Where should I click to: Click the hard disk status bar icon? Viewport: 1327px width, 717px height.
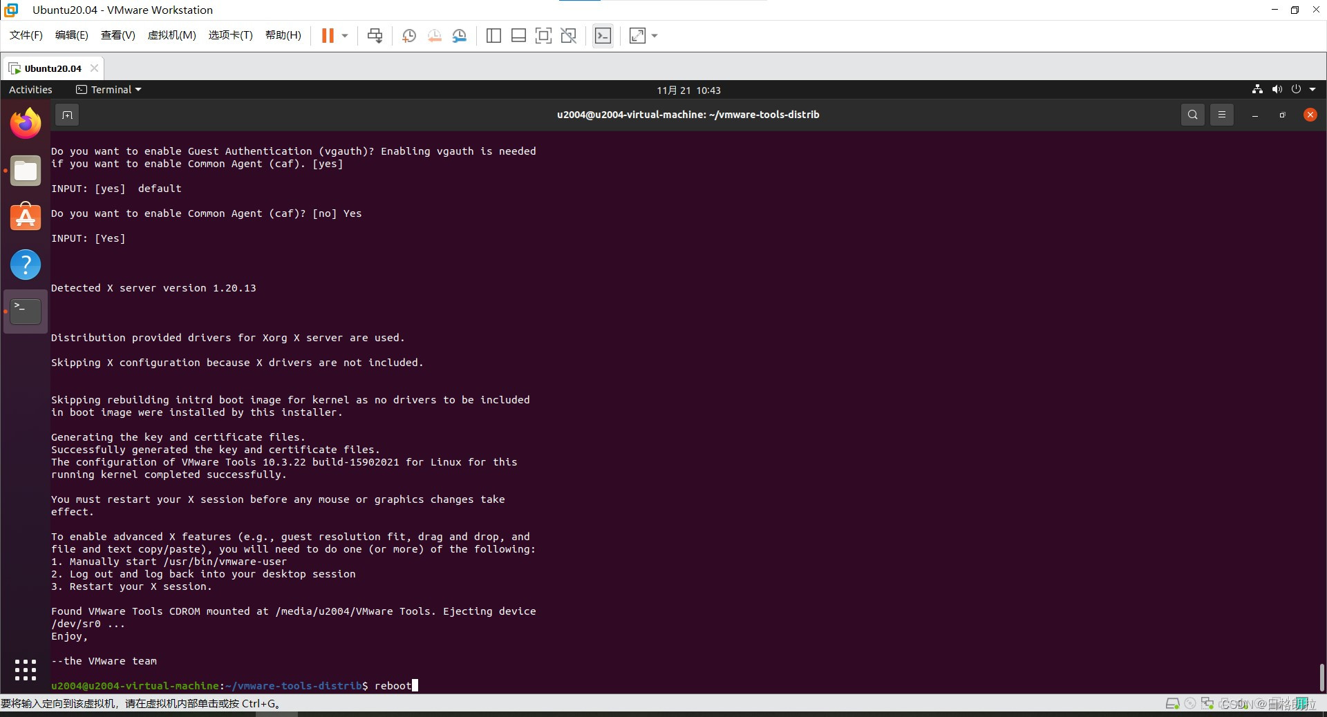click(1172, 704)
